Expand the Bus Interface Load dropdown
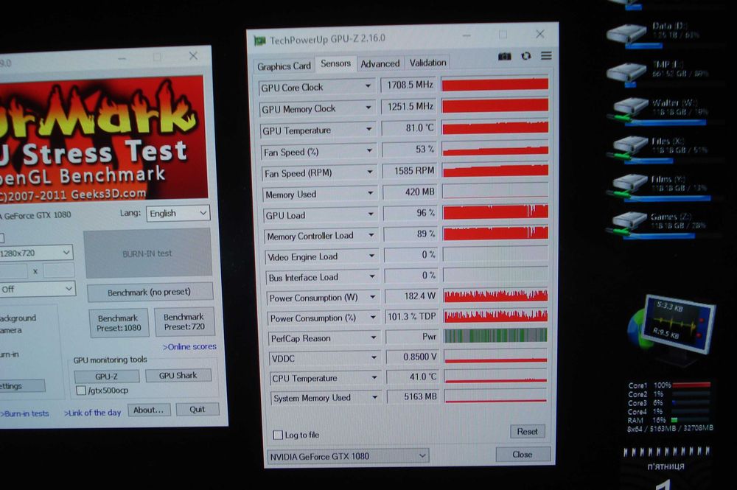Viewport: 737px width, 490px height. coord(372,277)
